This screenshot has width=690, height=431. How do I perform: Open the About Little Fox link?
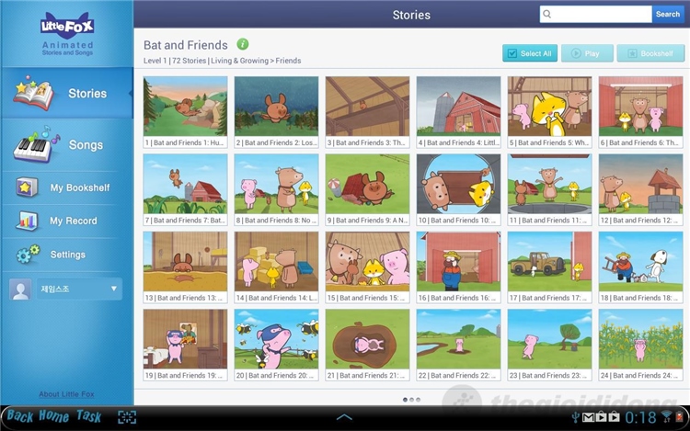point(66,394)
